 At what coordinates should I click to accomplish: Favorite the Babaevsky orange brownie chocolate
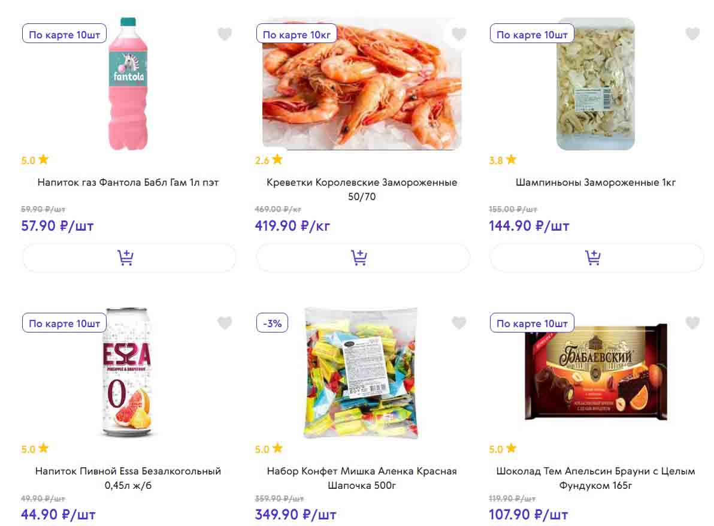pyautogui.click(x=692, y=324)
